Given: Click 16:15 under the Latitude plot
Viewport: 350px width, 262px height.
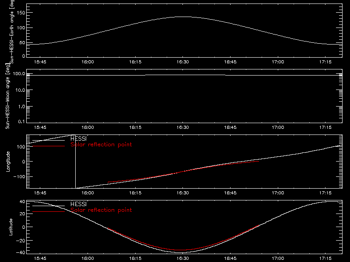Looking at the screenshot, I should pos(135,259).
